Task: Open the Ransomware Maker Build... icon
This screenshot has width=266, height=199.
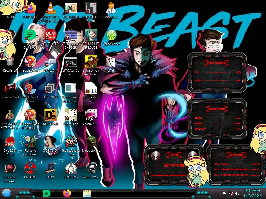Action: coord(71,93)
